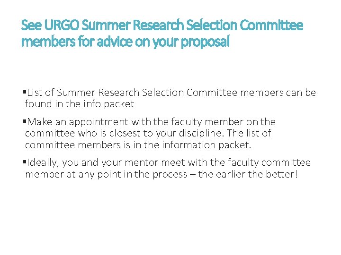Click the bullet marker before "Ideally"
This screenshot has height=255, width=341.
click(24, 163)
